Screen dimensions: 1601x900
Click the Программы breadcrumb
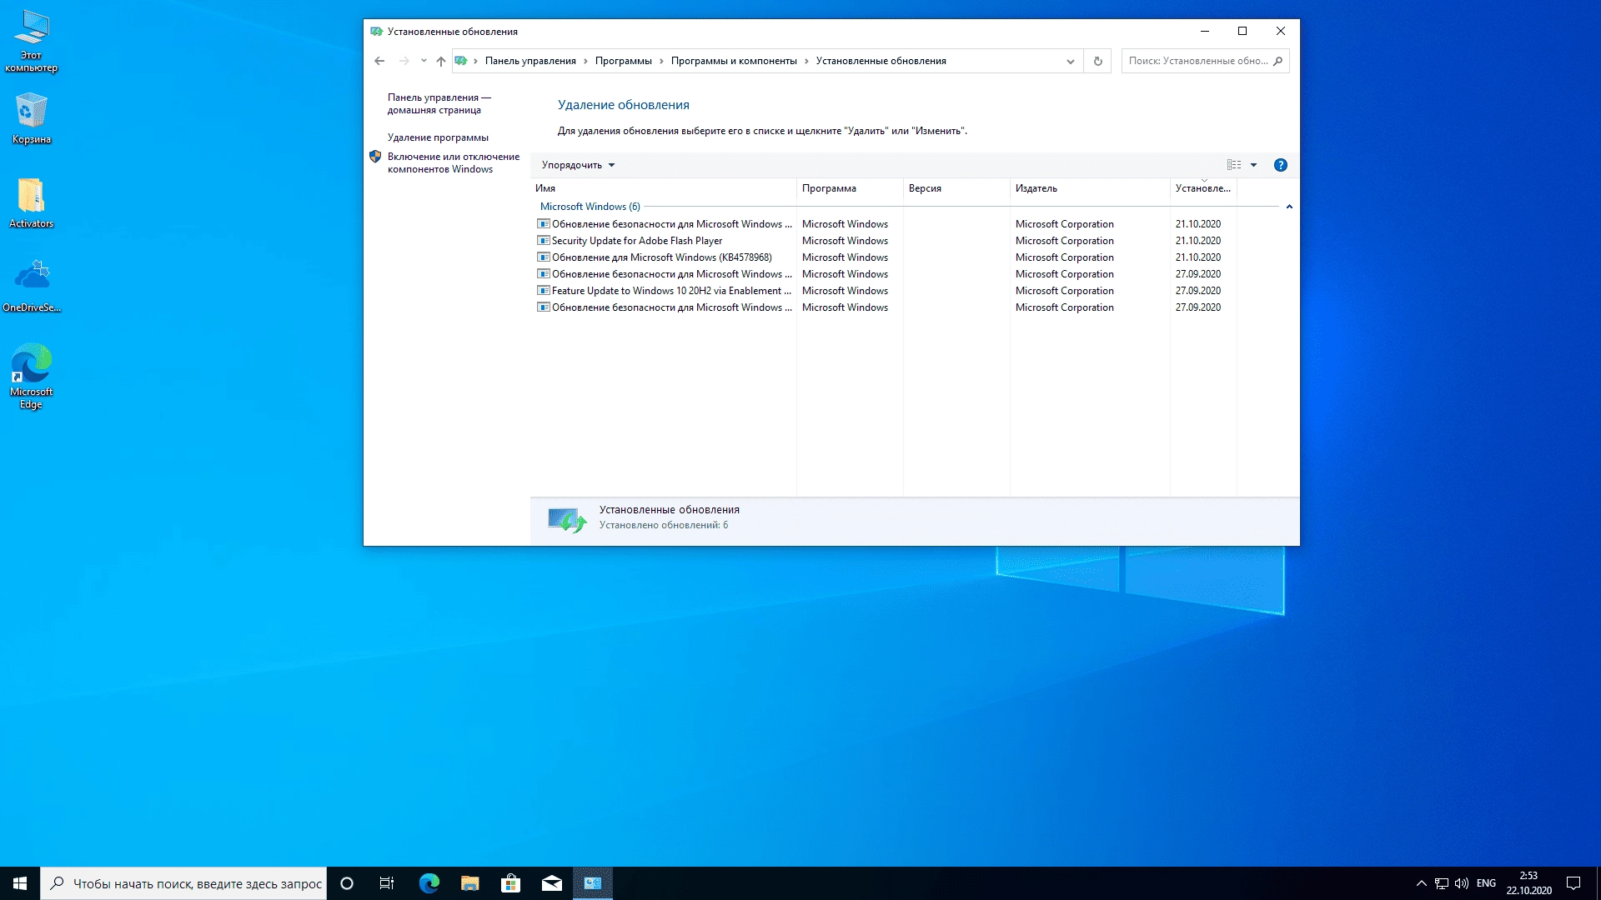pyautogui.click(x=624, y=61)
